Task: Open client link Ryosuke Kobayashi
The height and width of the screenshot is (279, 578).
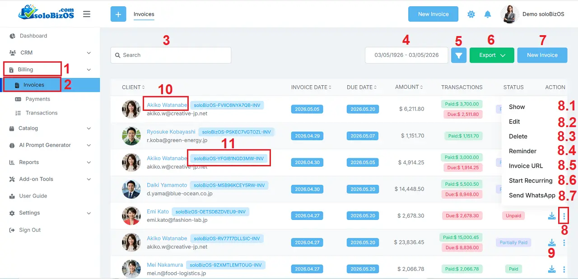Action: coord(171,132)
